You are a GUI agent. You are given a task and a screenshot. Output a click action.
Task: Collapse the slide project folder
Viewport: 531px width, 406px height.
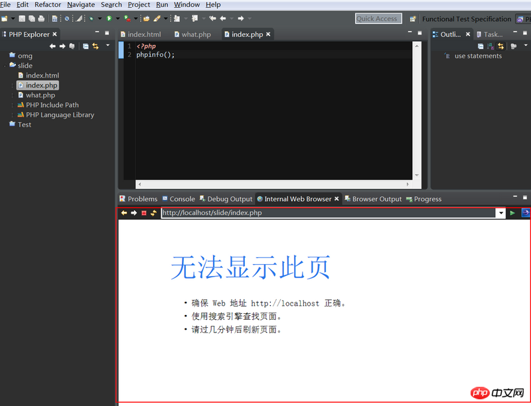5,66
